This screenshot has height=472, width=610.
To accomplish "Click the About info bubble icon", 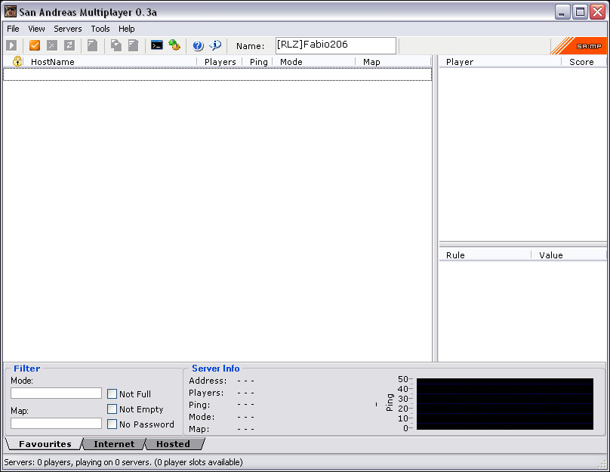I will (x=215, y=45).
